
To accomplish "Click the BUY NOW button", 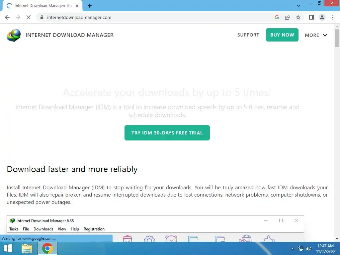I will pyautogui.click(x=282, y=35).
